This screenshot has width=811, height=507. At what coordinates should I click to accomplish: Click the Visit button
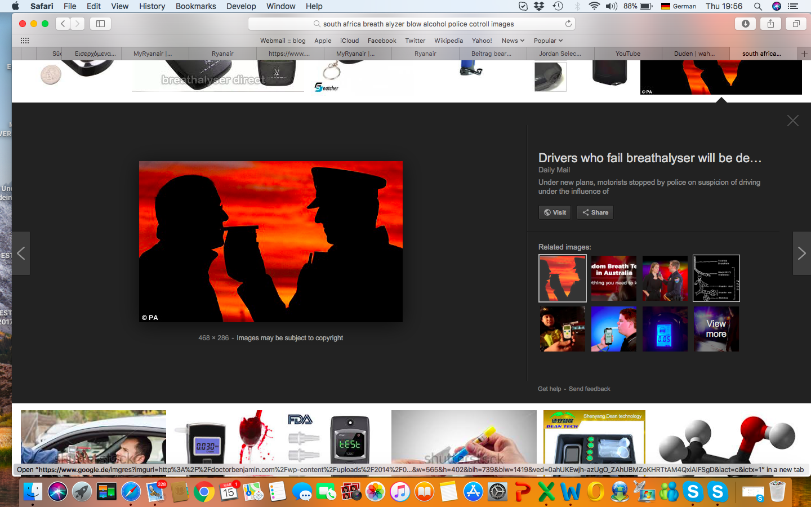click(555, 212)
